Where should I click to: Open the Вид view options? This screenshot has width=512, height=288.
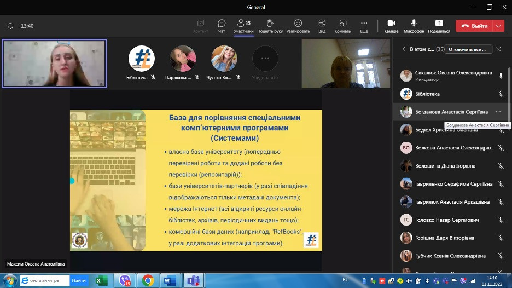[x=322, y=25]
